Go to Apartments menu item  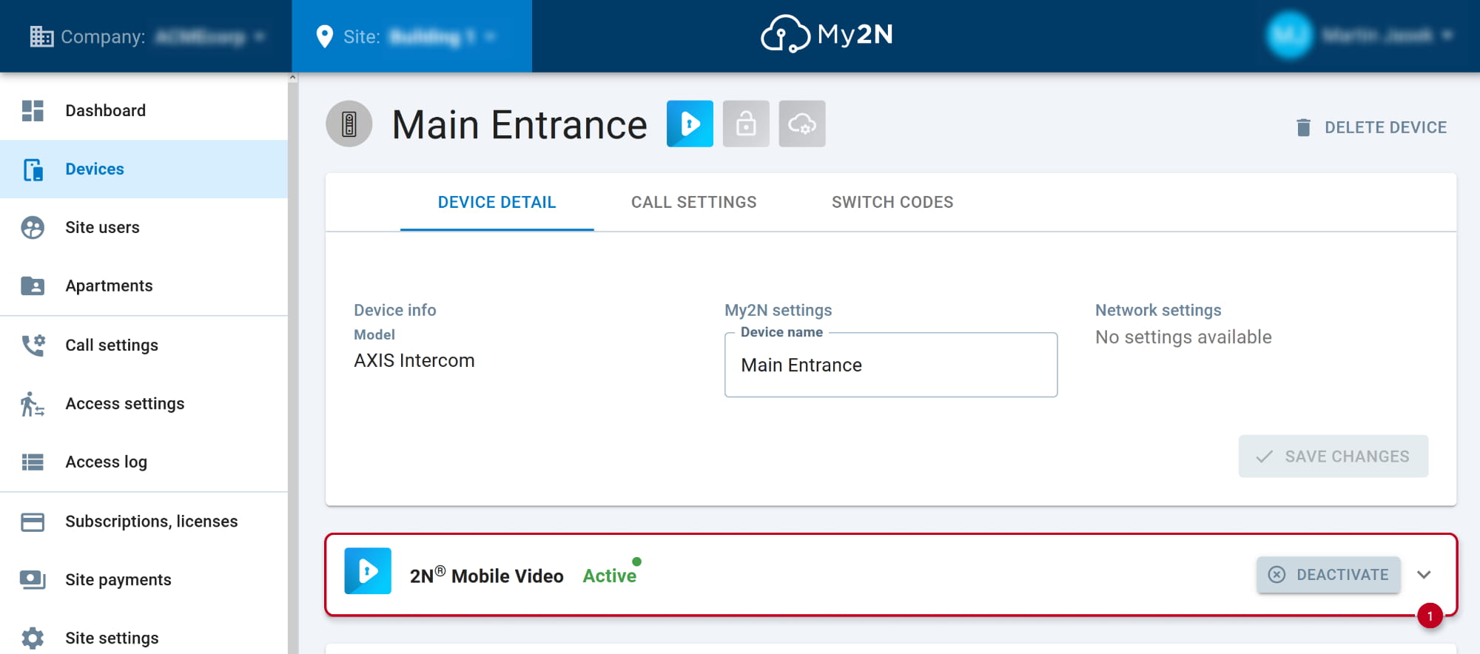click(144, 286)
